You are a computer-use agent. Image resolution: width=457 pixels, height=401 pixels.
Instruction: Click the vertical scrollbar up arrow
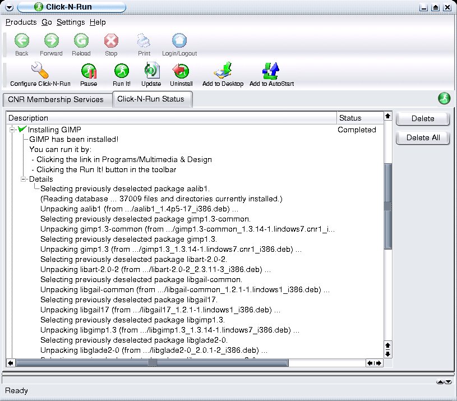[387, 116]
